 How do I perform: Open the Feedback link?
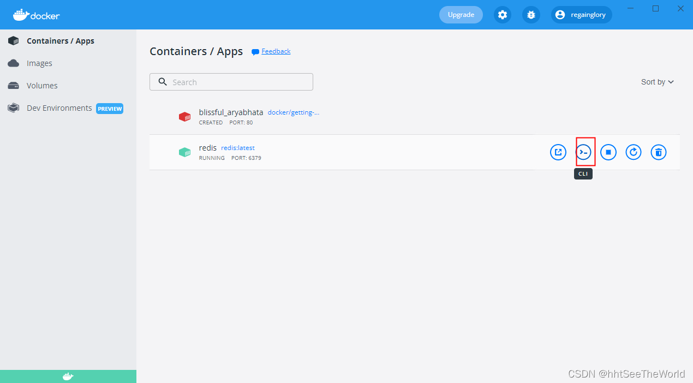276,51
